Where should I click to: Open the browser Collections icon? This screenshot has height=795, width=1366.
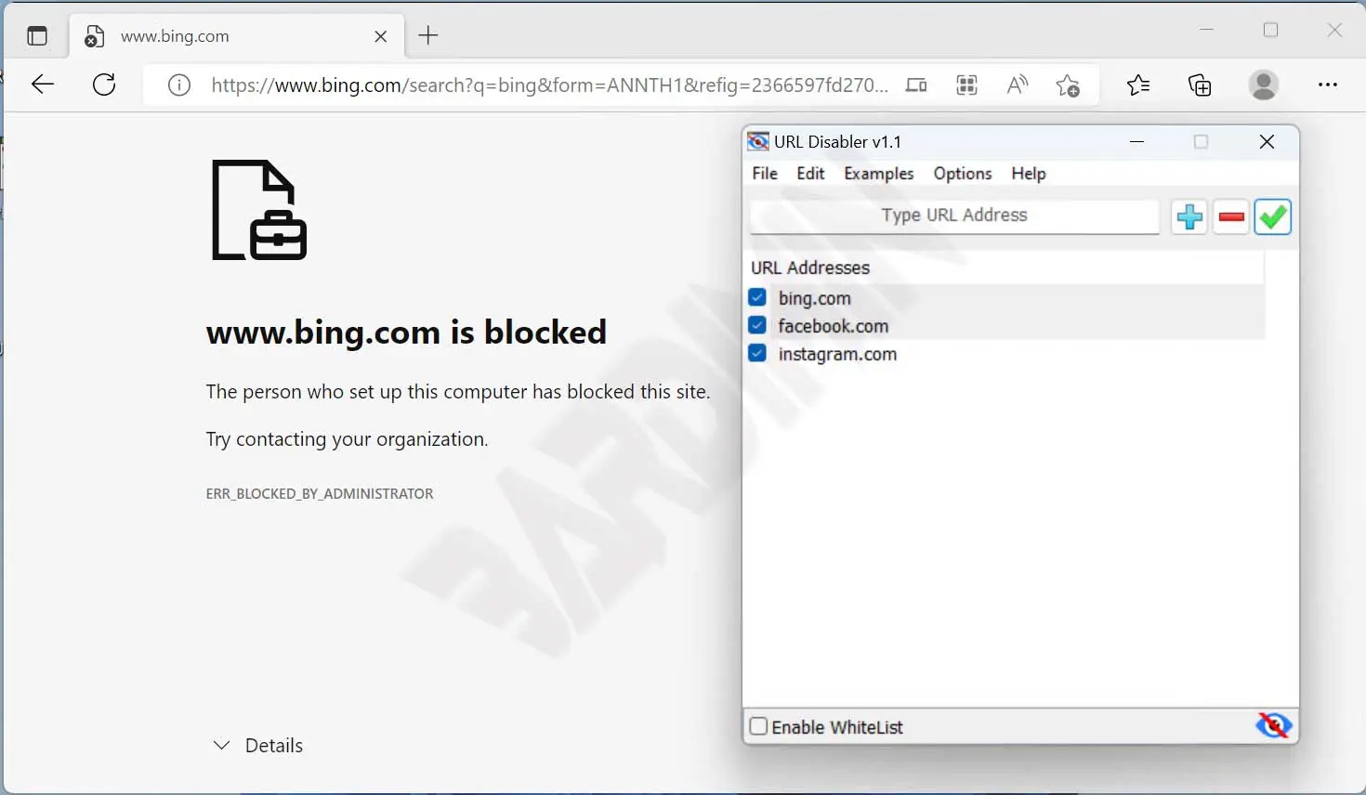1200,85
